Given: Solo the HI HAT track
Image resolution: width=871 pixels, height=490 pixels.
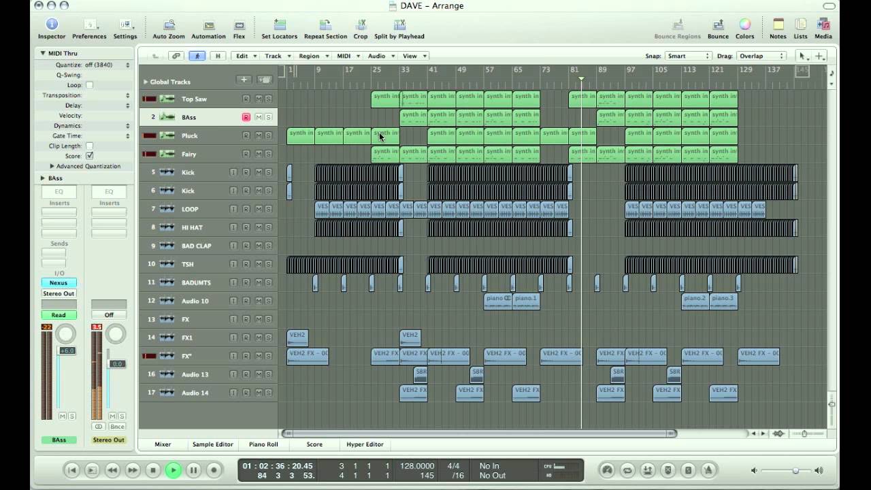Looking at the screenshot, I should pyautogui.click(x=268, y=227).
